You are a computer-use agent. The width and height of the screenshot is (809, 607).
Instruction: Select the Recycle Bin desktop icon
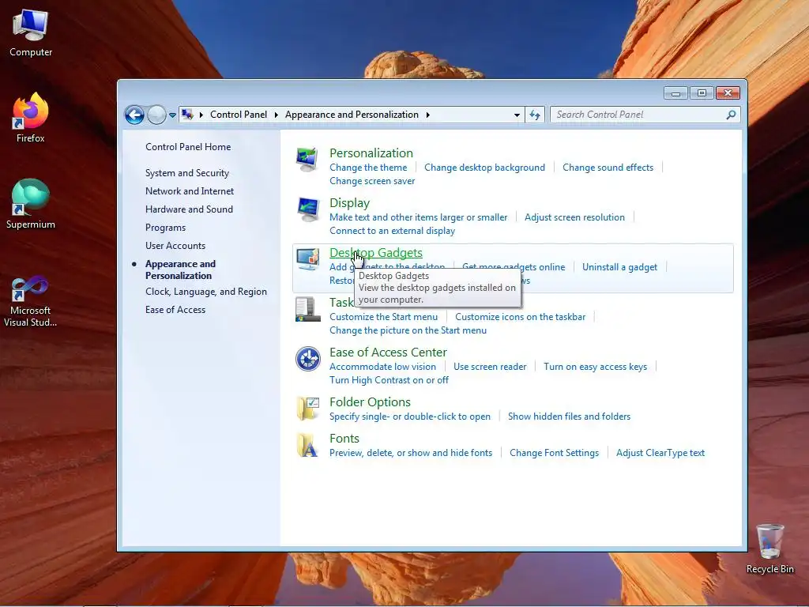click(x=769, y=549)
